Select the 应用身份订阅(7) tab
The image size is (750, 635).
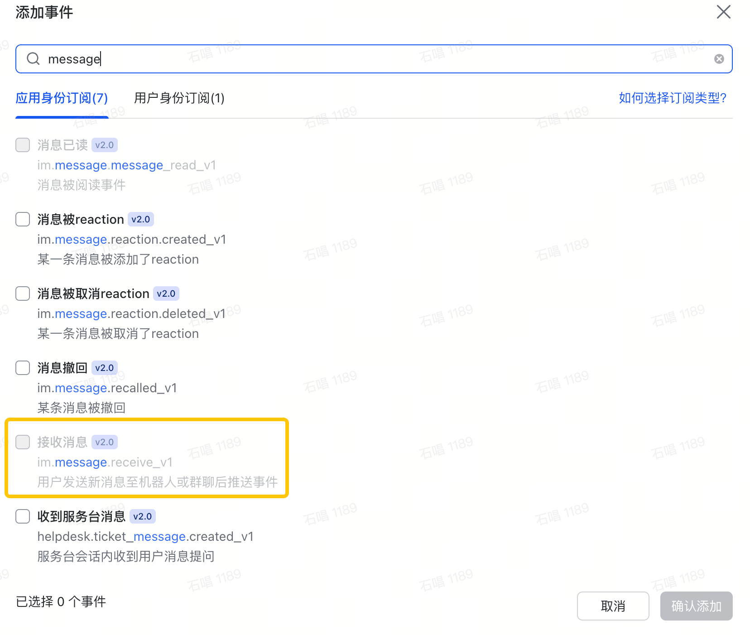[62, 98]
